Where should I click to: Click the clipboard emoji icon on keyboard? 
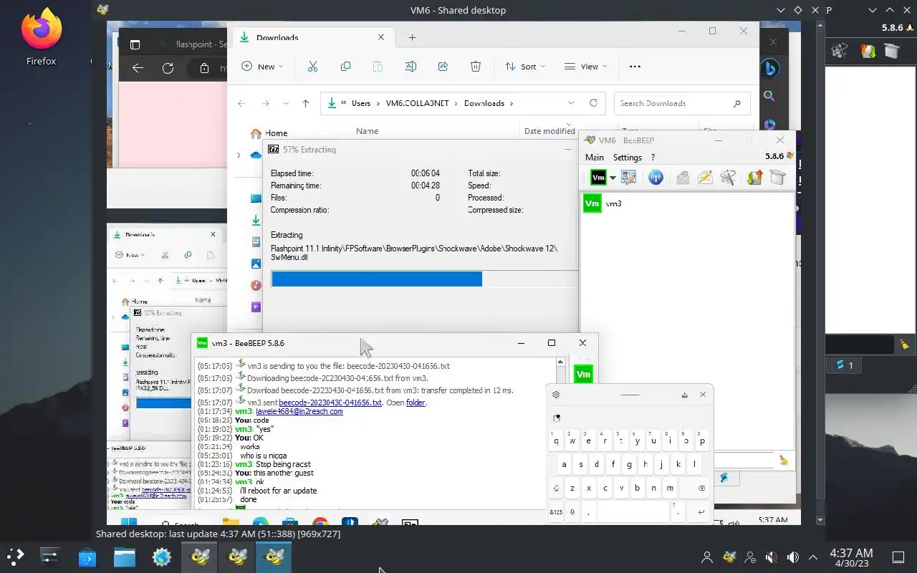click(x=557, y=418)
